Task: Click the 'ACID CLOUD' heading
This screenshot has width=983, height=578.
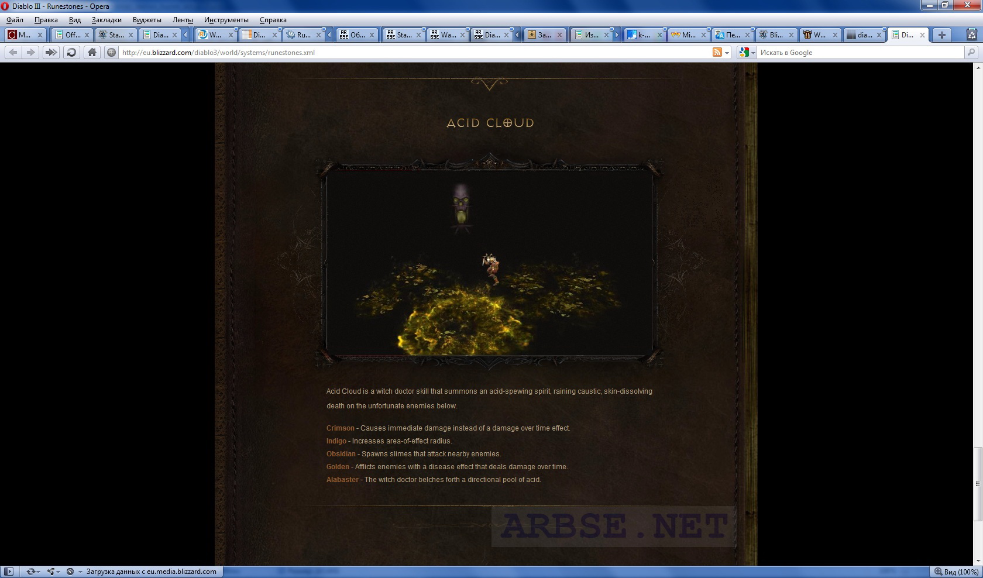Action: [490, 123]
